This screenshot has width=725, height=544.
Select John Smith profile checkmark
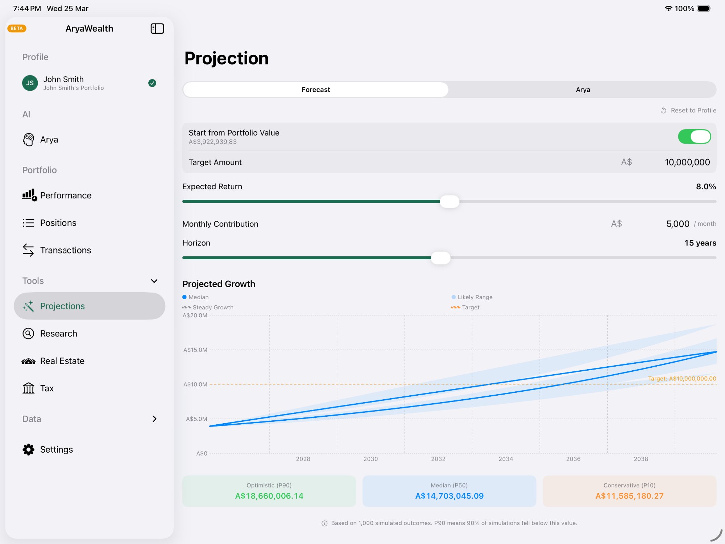point(152,83)
